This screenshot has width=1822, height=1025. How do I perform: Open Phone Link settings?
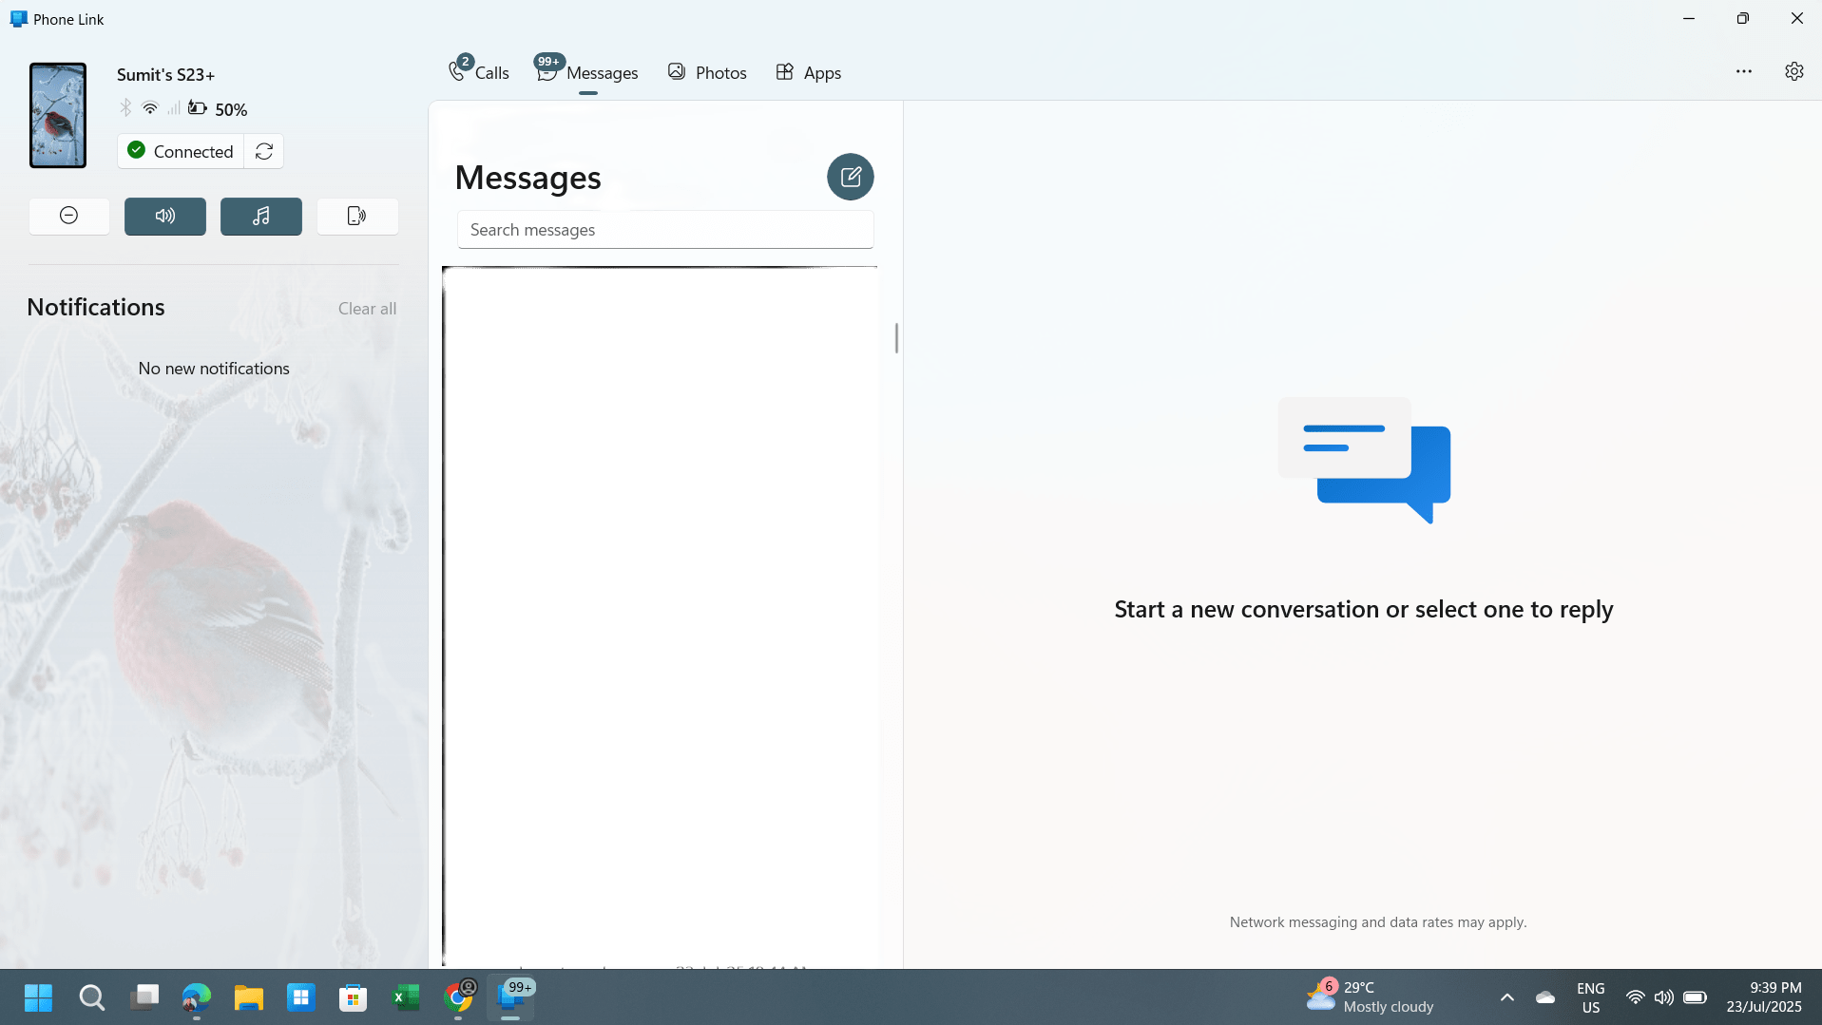pos(1794,71)
